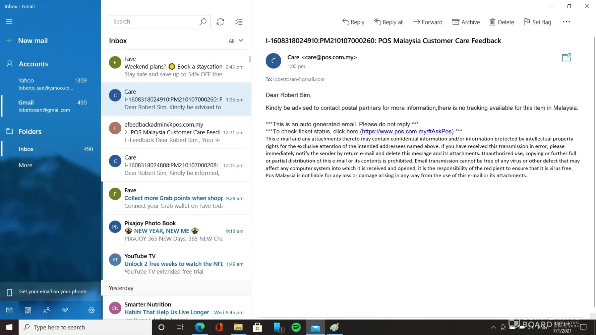Launch Spotify from the taskbar
Screen dimensions: 596x335
(296, 327)
